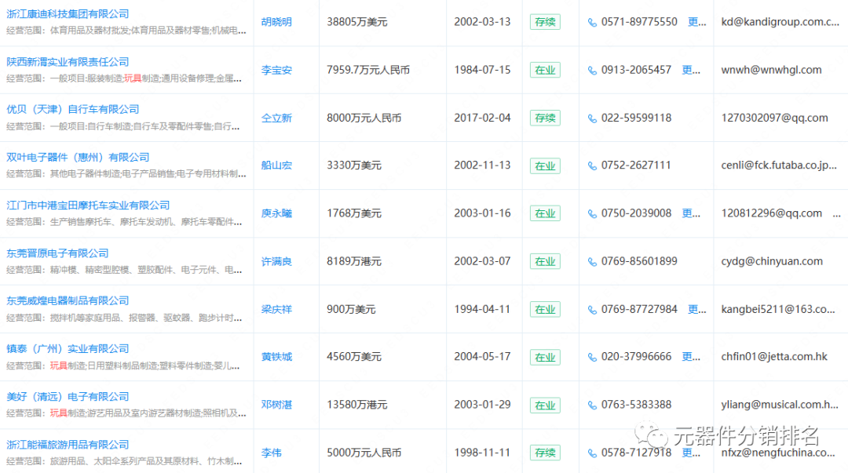Select email cydg@chinyuan.com

772,262
